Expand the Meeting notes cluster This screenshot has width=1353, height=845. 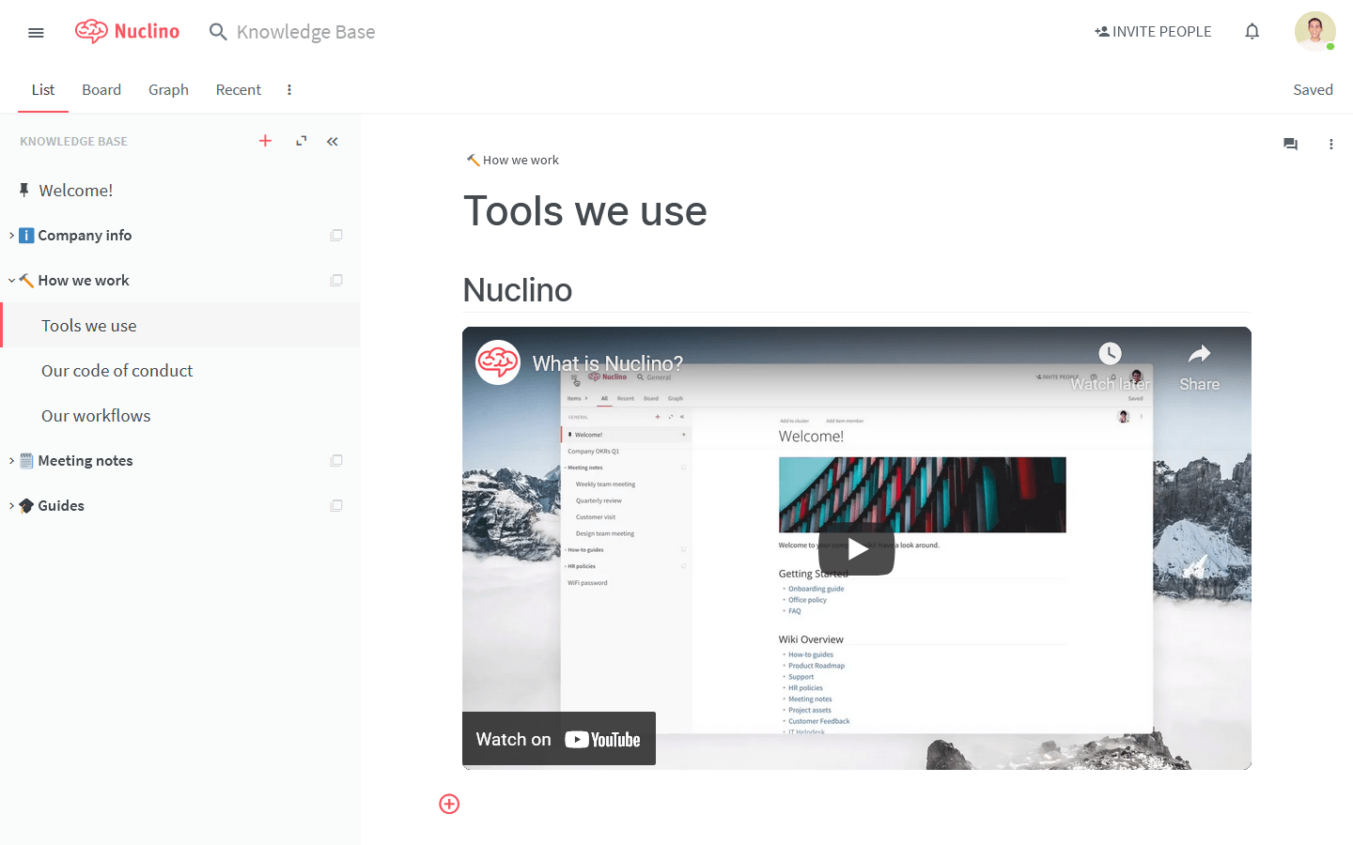pyautogui.click(x=11, y=461)
